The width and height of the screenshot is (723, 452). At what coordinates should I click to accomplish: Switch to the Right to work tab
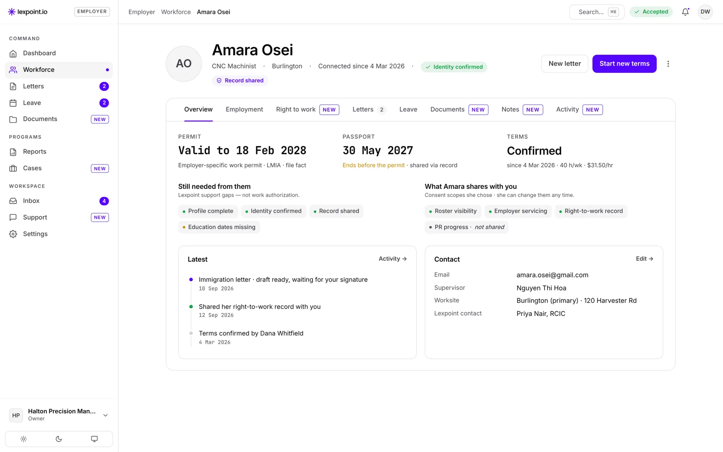[307, 109]
